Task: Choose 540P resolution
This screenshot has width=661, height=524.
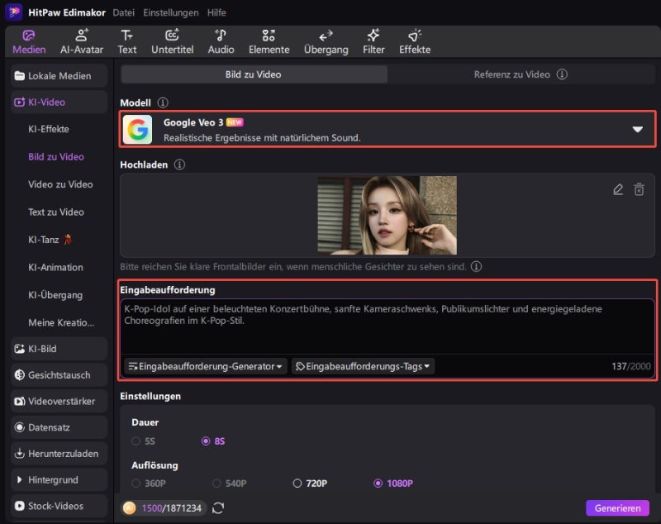Action: coord(230,484)
